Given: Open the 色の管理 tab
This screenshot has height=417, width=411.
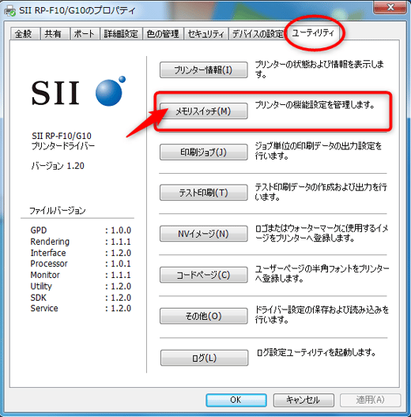Looking at the screenshot, I should (x=163, y=34).
